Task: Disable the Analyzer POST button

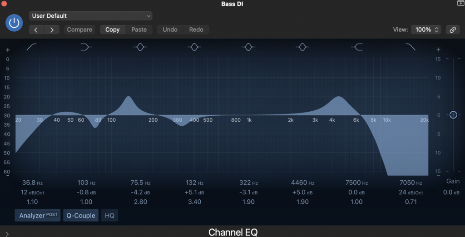Action: [x=37, y=215]
